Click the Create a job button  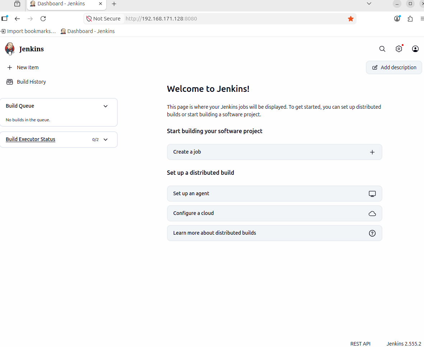coord(274,152)
